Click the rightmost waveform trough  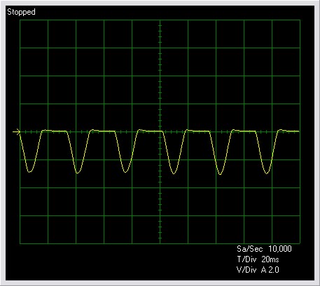point(267,173)
